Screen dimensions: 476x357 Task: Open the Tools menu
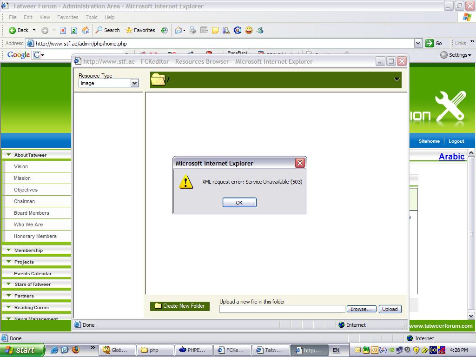click(x=92, y=17)
